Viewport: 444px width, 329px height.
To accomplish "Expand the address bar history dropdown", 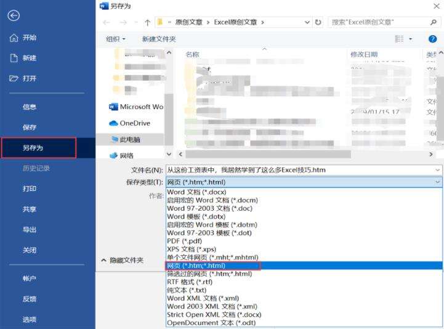I will point(307,22).
